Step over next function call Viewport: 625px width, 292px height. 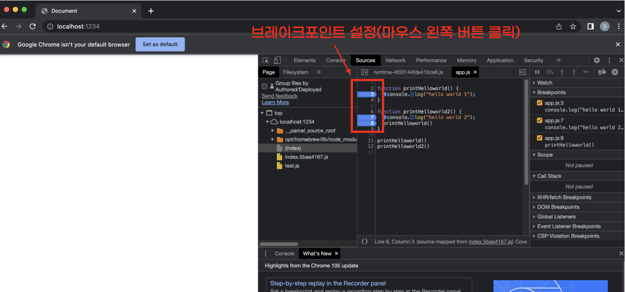549,72
